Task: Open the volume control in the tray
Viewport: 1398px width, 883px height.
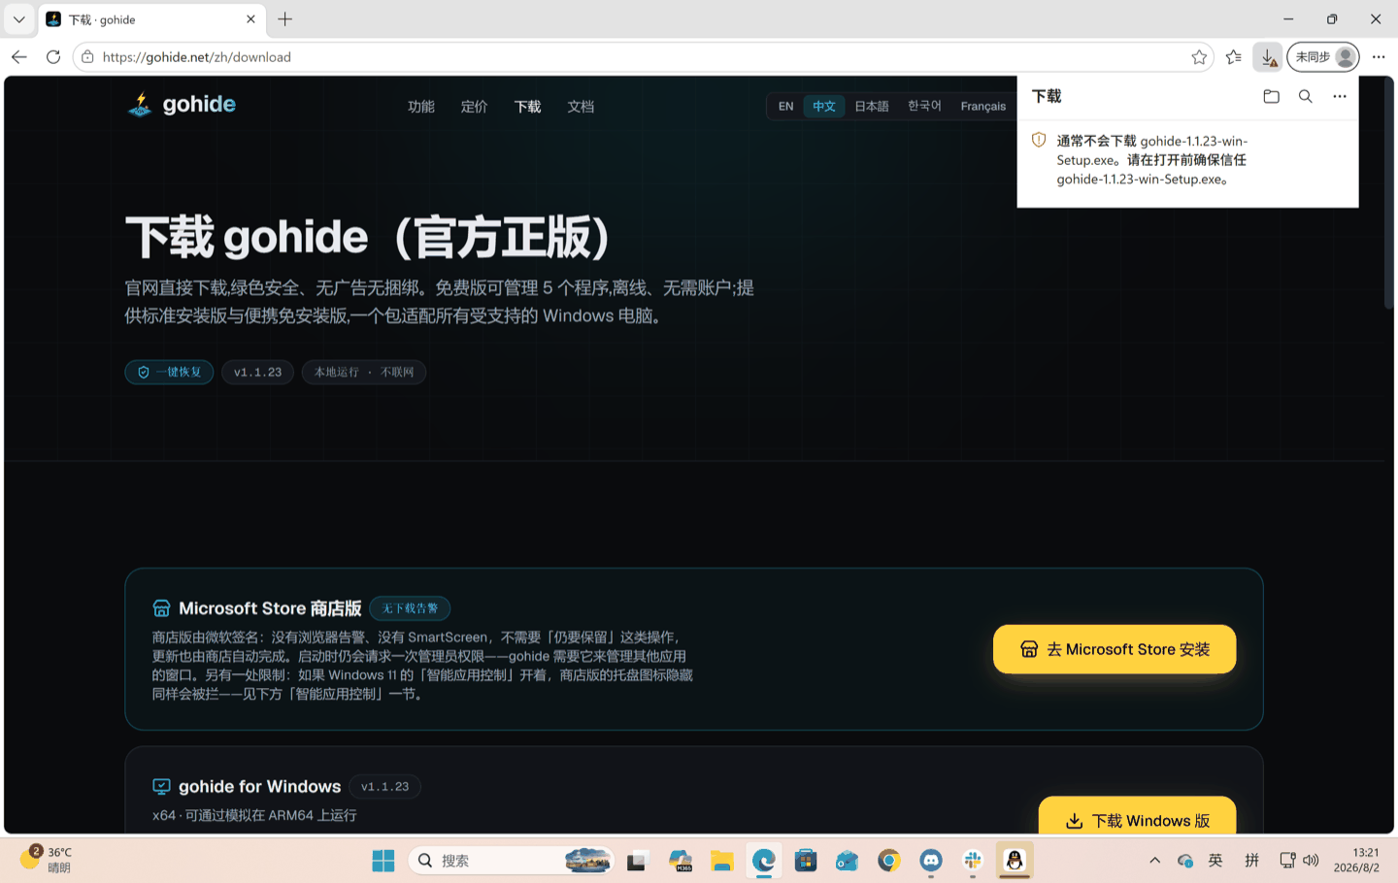Action: coord(1311,861)
